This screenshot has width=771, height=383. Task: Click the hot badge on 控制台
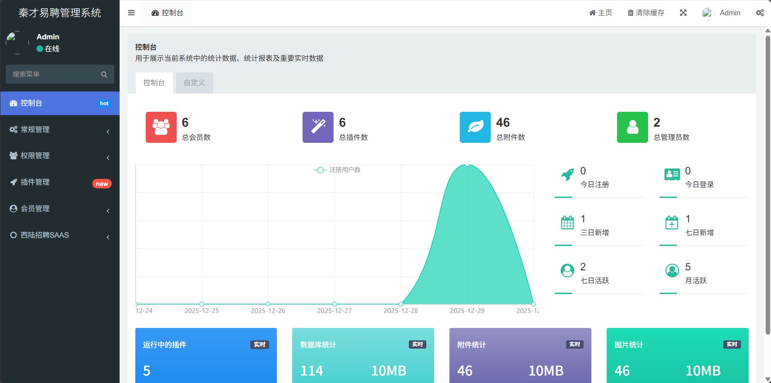point(104,104)
